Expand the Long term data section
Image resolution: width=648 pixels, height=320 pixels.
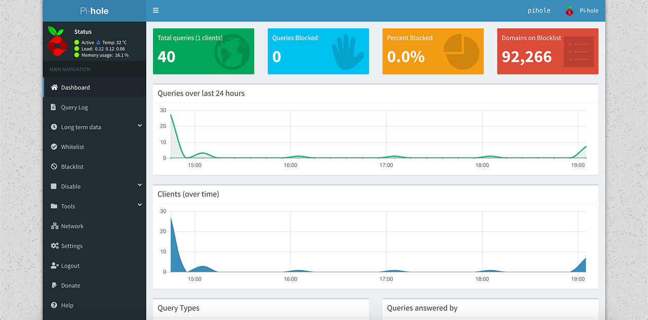pyautogui.click(x=139, y=125)
